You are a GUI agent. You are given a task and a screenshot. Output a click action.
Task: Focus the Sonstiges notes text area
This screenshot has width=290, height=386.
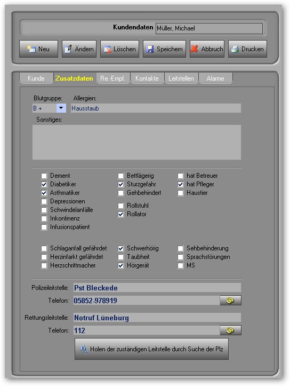point(136,143)
